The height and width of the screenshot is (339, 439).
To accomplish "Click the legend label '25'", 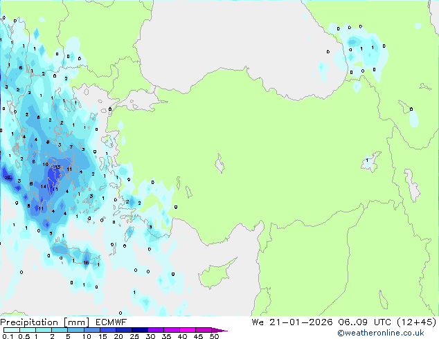I will [134, 336].
